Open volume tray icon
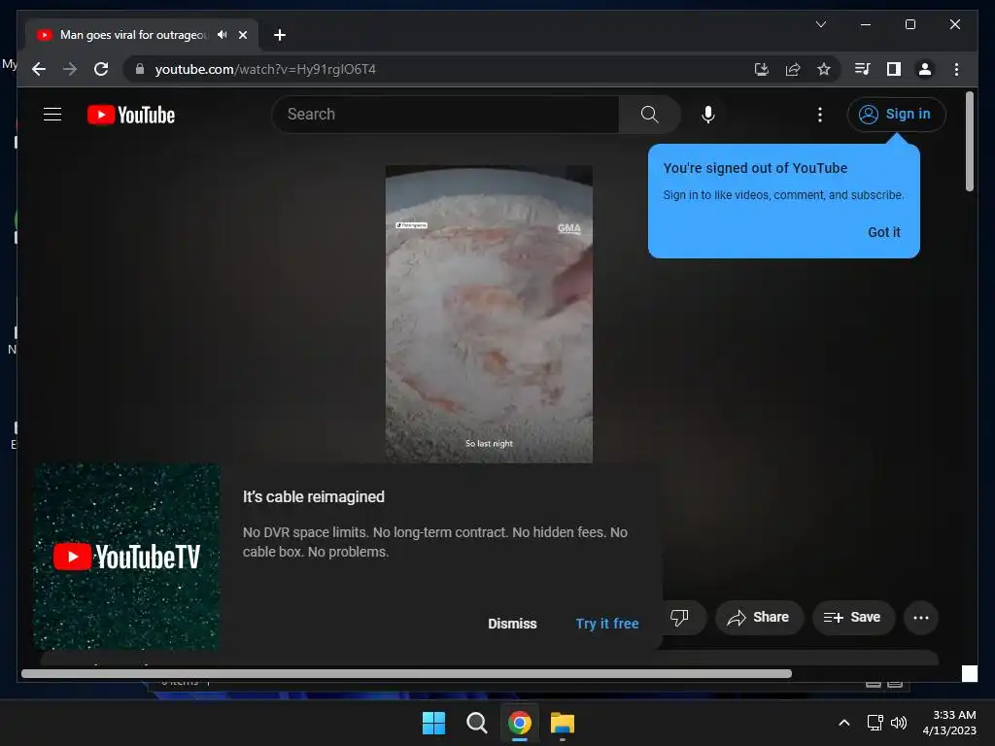Image resolution: width=995 pixels, height=746 pixels. click(x=899, y=723)
